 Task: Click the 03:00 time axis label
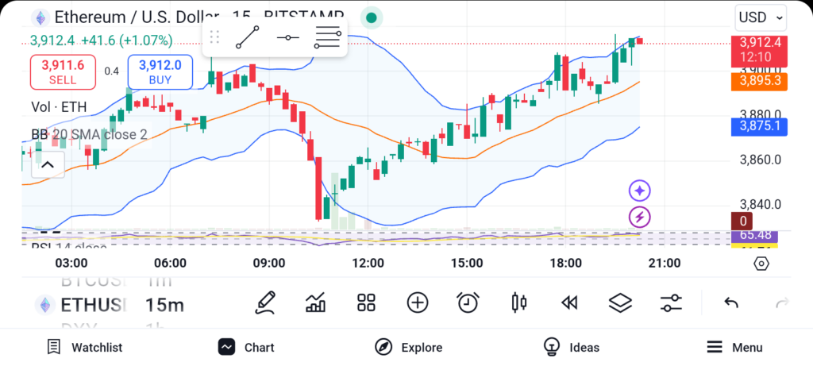coord(71,264)
